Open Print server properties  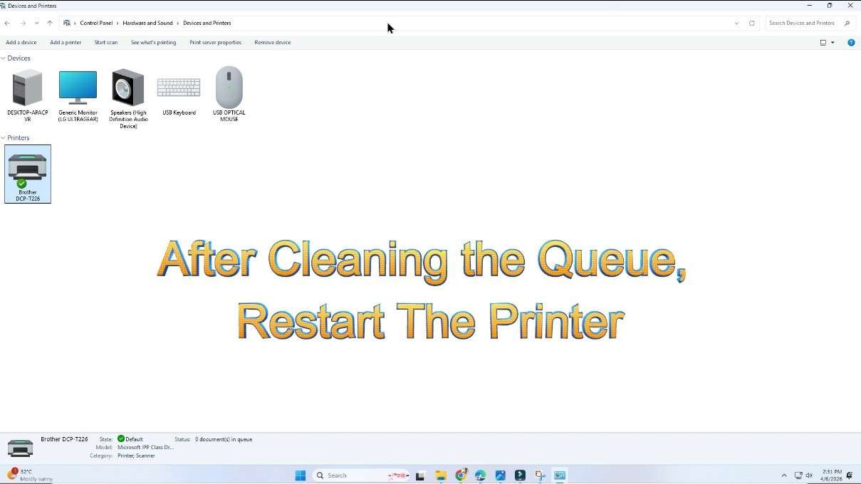pos(215,43)
